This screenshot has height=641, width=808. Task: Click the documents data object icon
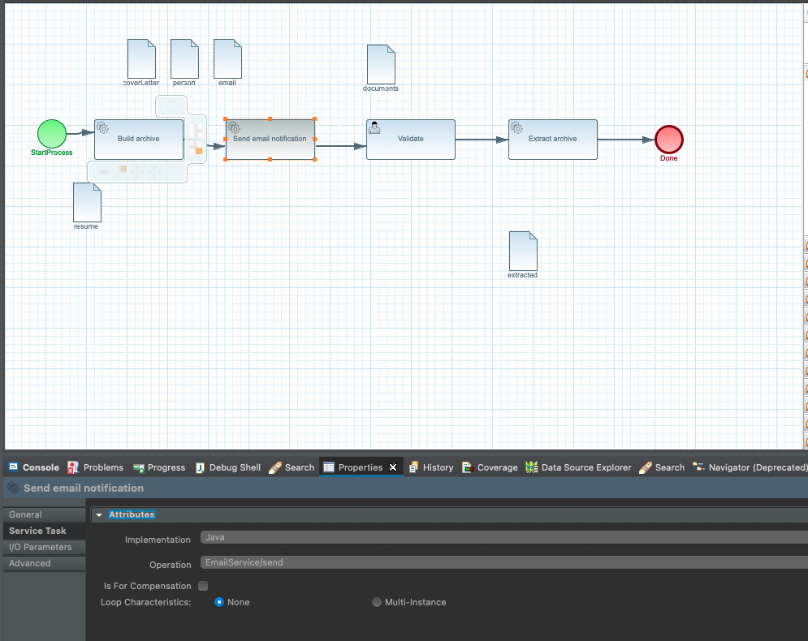[x=381, y=64]
